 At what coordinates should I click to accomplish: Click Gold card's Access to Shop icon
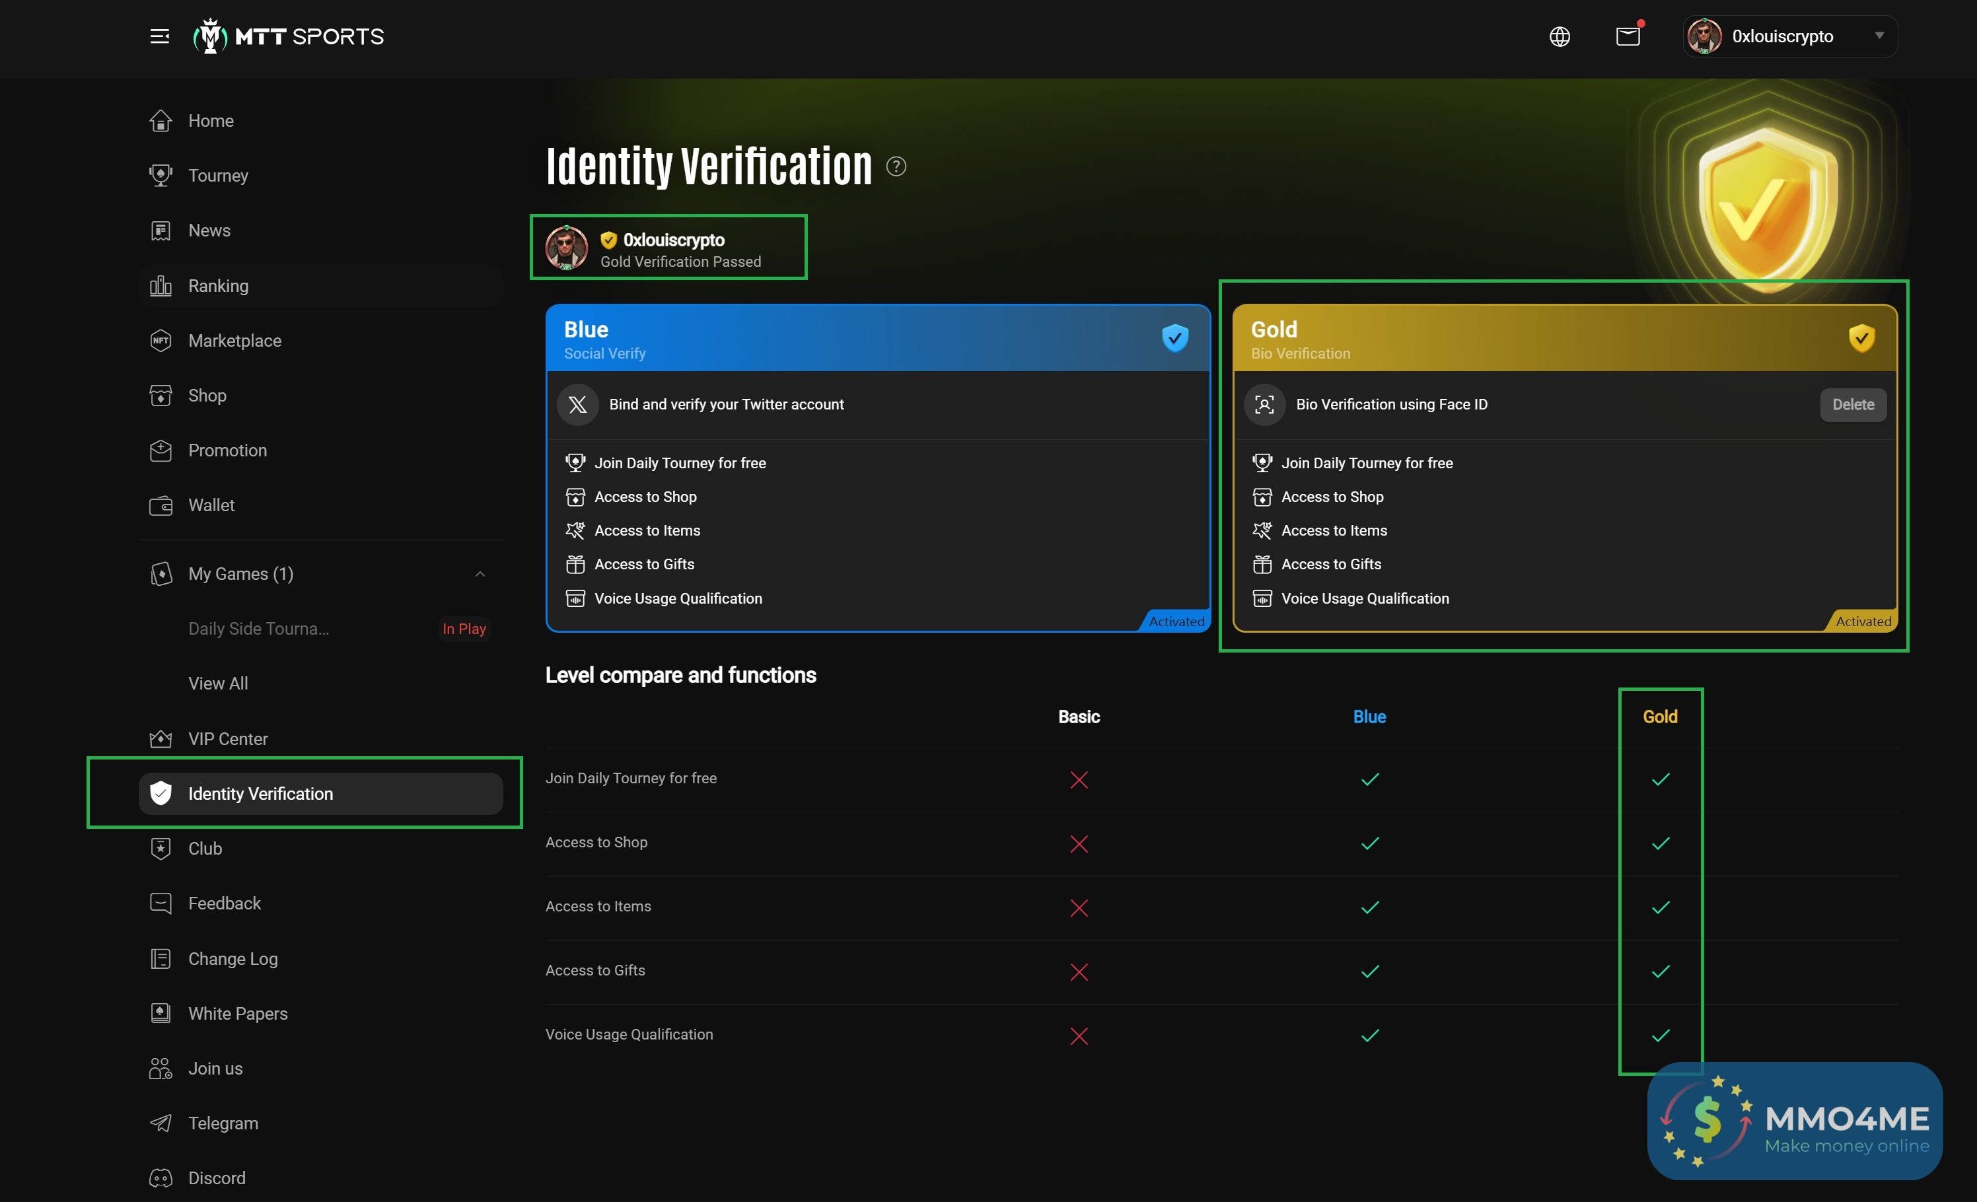click(x=1262, y=497)
